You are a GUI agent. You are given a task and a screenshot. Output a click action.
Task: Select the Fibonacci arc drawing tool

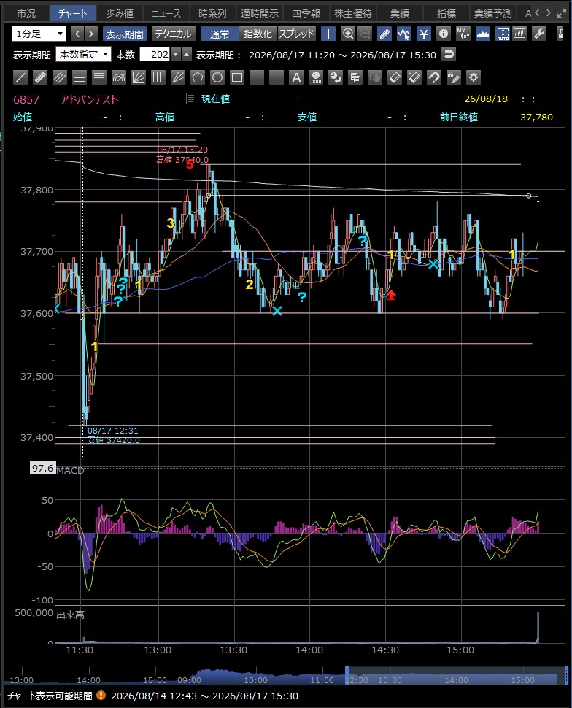[x=119, y=77]
